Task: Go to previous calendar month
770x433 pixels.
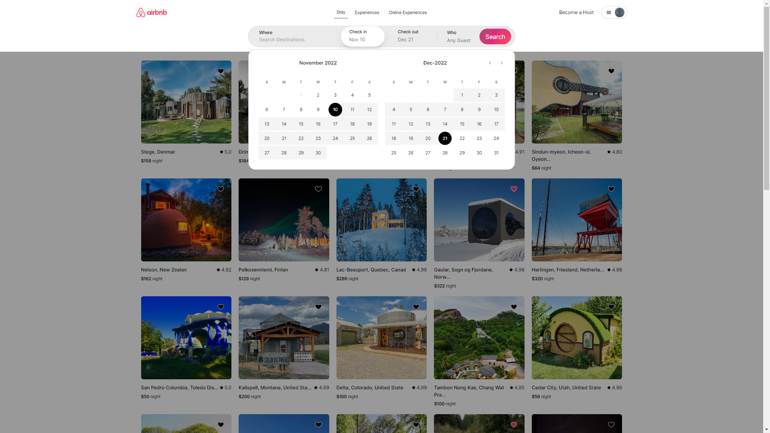Action: coord(490,63)
